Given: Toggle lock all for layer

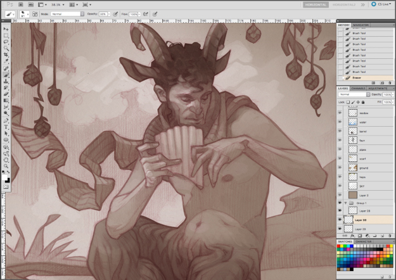Looking at the screenshot, I should 363,102.
